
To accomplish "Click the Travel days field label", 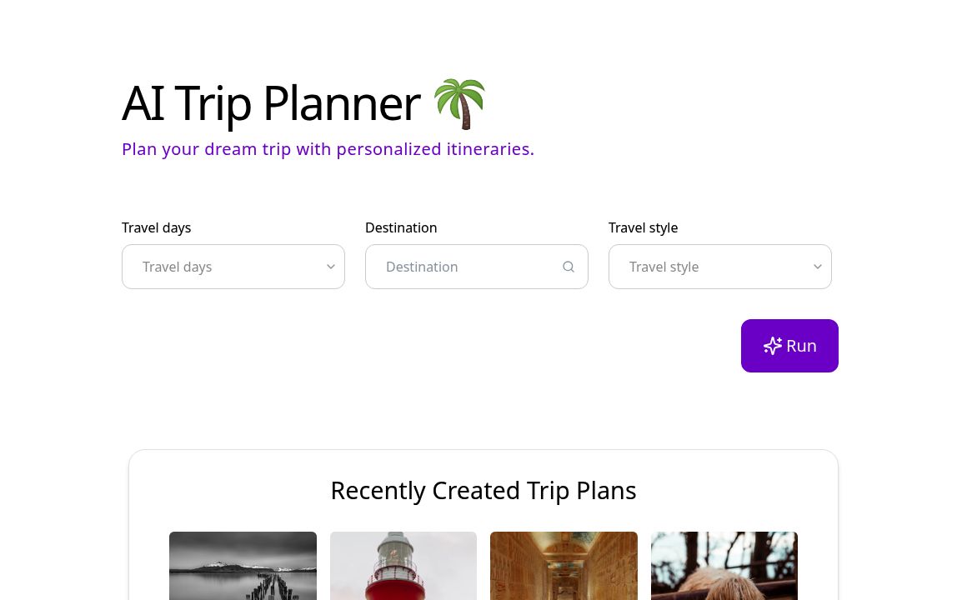I will [x=156, y=227].
